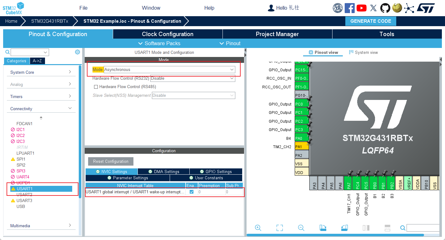The height and width of the screenshot is (240, 445).
Task: Switch to System view
Action: coord(363,52)
